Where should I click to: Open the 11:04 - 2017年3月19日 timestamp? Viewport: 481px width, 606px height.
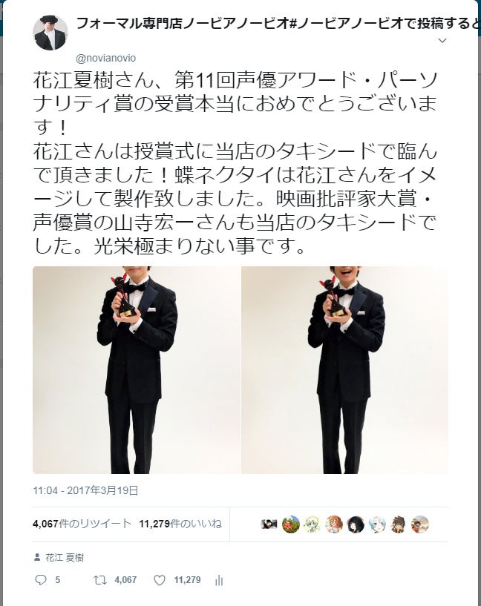click(85, 490)
